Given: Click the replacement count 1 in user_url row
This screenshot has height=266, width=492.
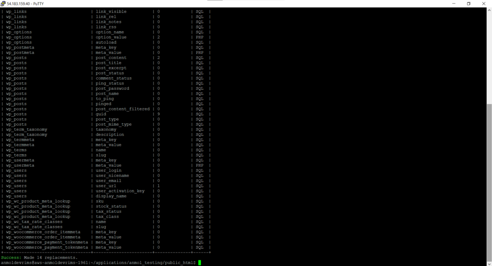Looking at the screenshot, I should pyautogui.click(x=159, y=186).
